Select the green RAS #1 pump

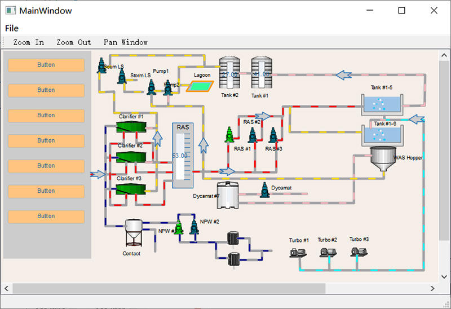230,135
